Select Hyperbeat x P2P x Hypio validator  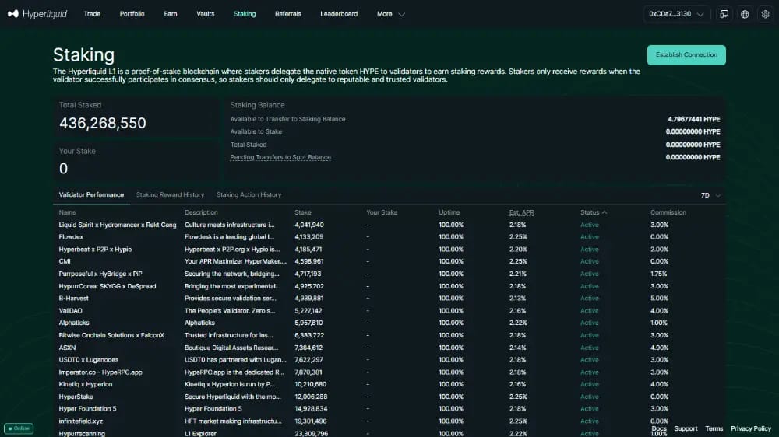95,250
